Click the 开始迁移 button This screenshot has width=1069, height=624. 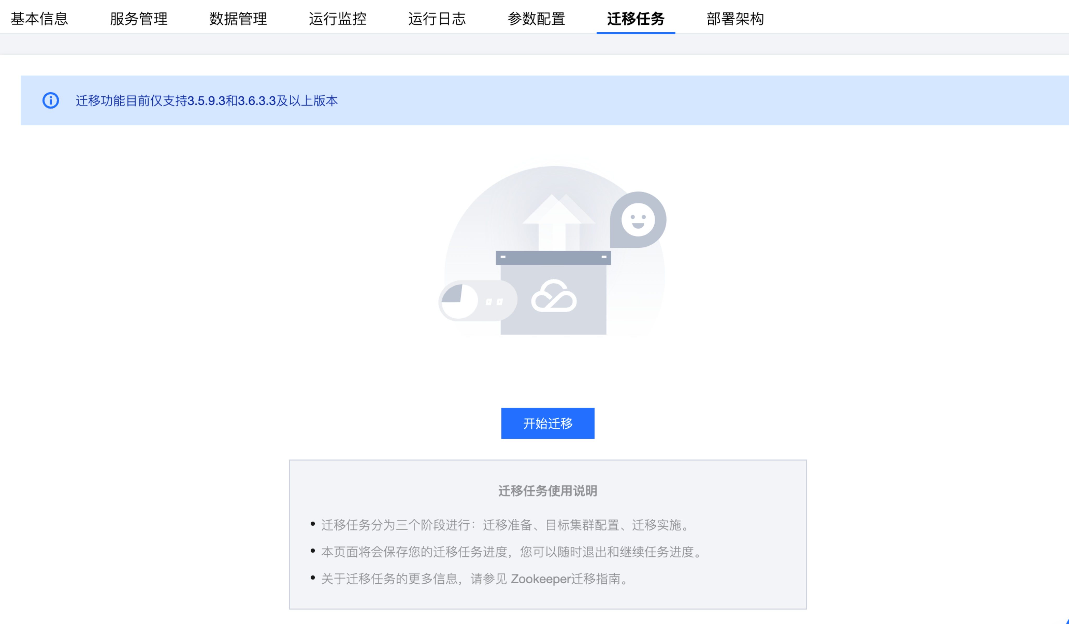[x=548, y=423]
